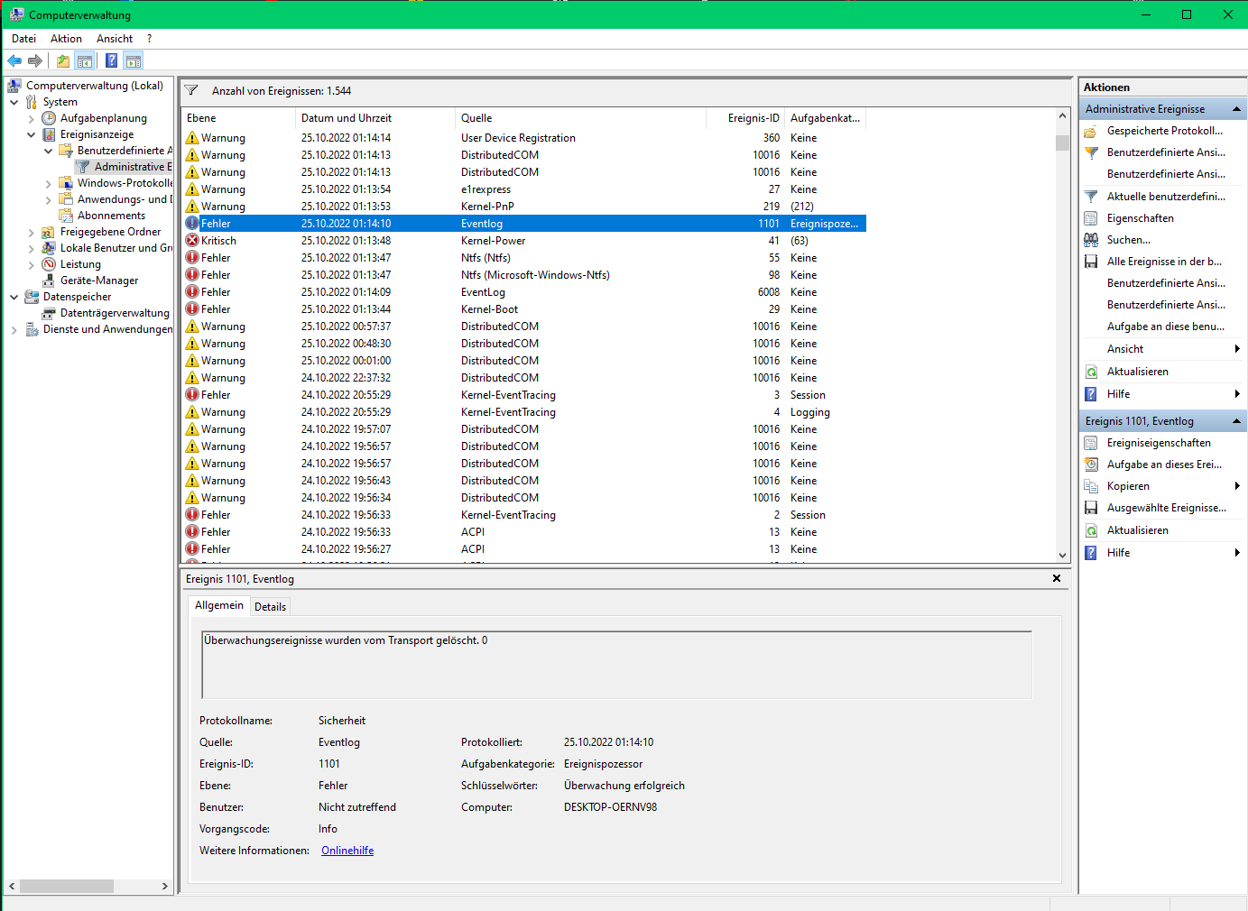
Task: Click the event description text box
Action: [617, 665]
